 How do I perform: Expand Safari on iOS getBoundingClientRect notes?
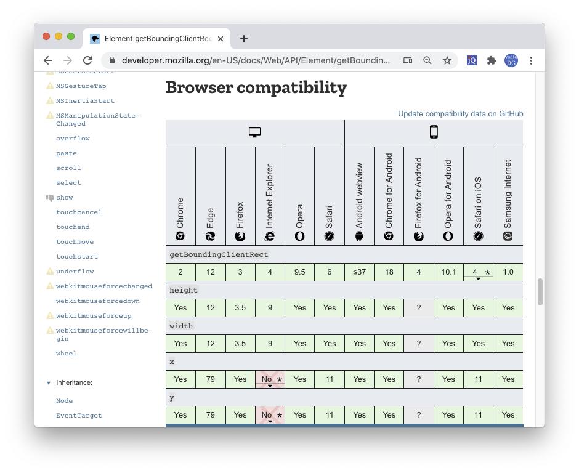(x=478, y=273)
